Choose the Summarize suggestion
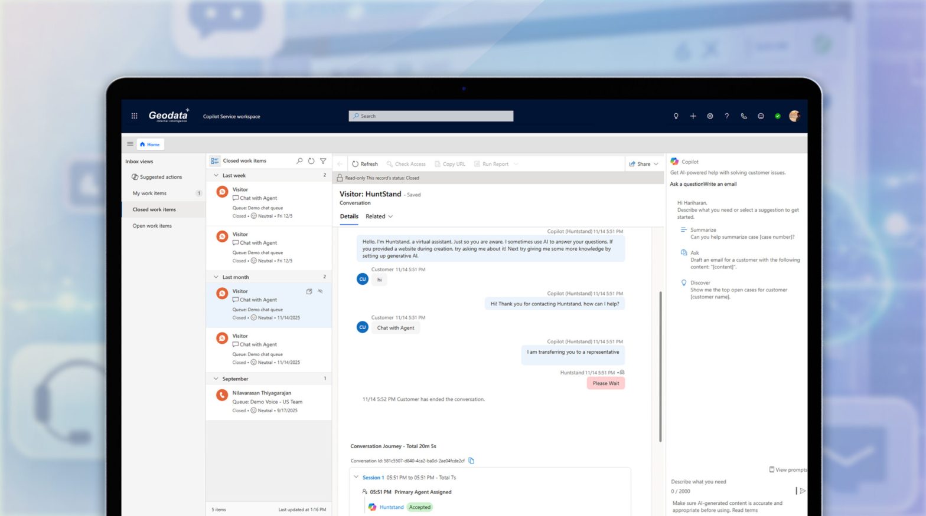The height and width of the screenshot is (516, 926). click(x=738, y=234)
